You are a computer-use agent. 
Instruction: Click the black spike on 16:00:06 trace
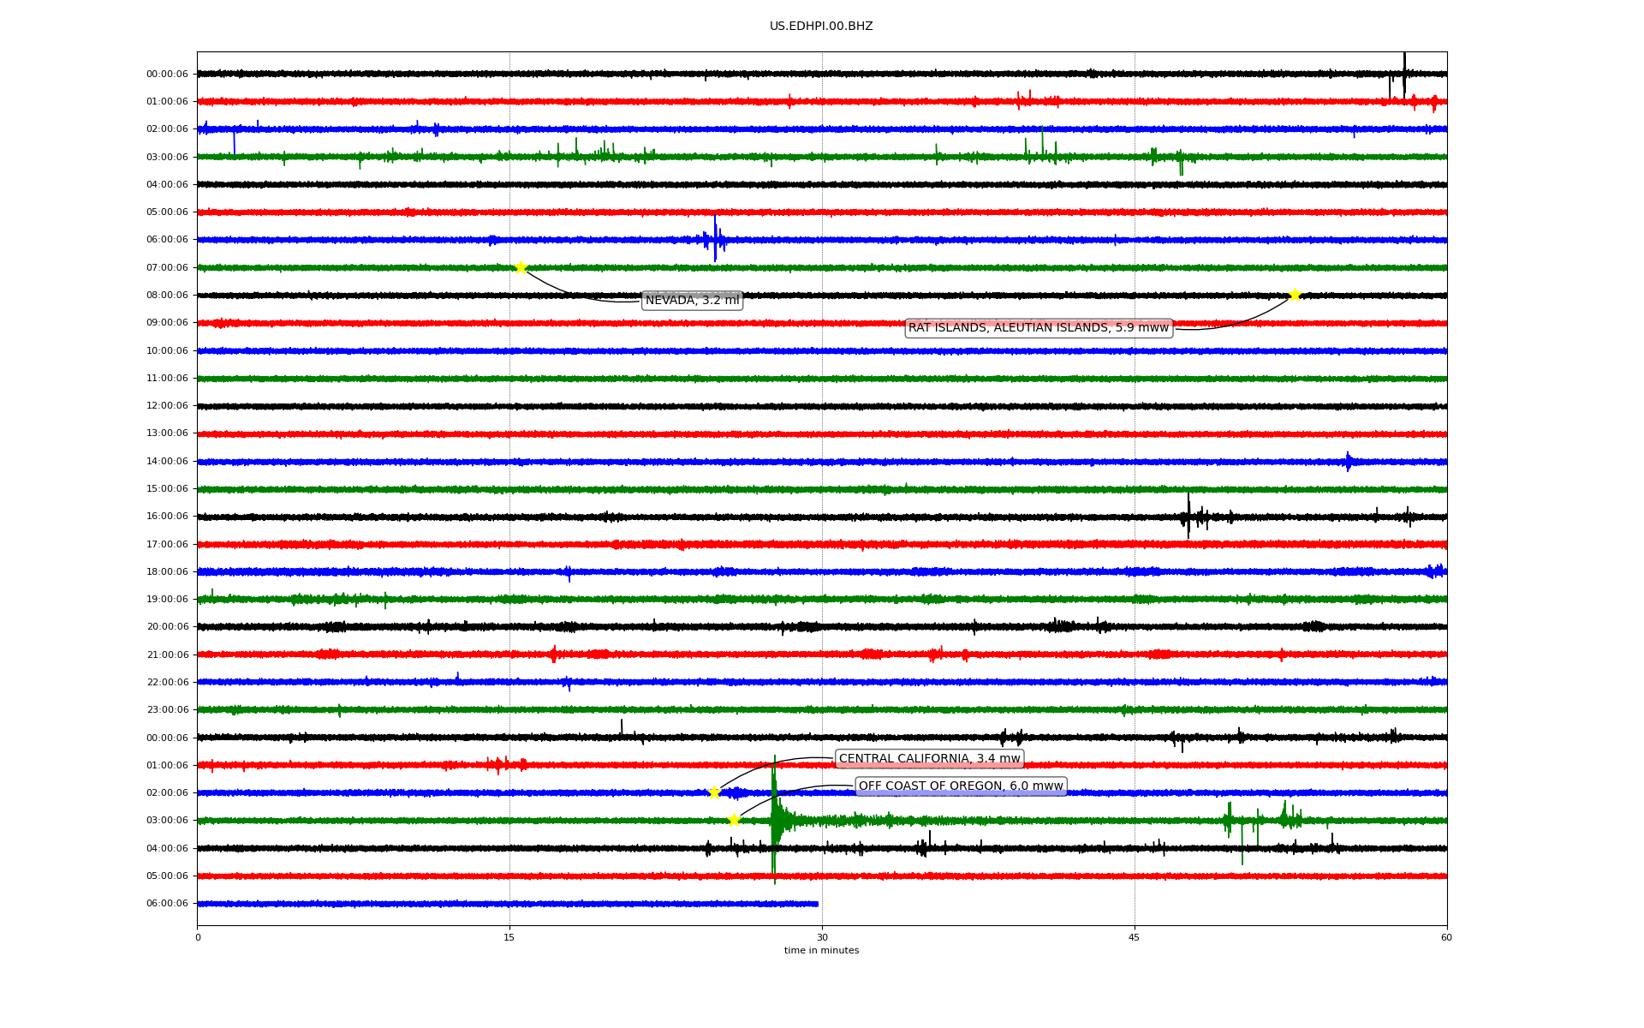click(x=1188, y=516)
